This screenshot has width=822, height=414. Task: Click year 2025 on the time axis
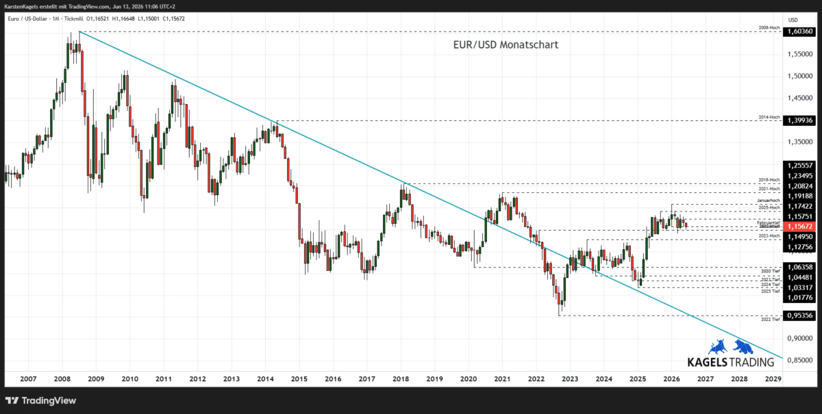pyautogui.click(x=638, y=378)
